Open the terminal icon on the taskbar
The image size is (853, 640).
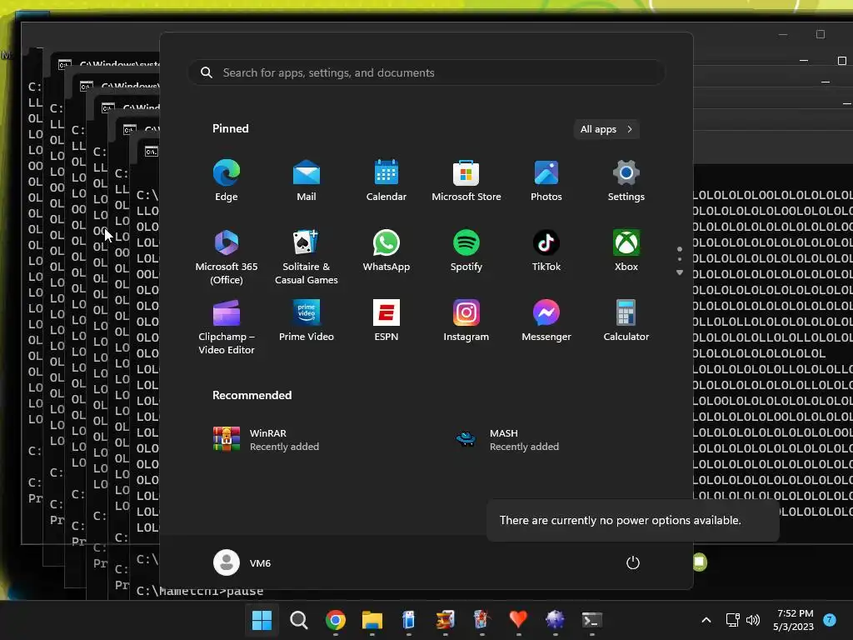click(592, 620)
